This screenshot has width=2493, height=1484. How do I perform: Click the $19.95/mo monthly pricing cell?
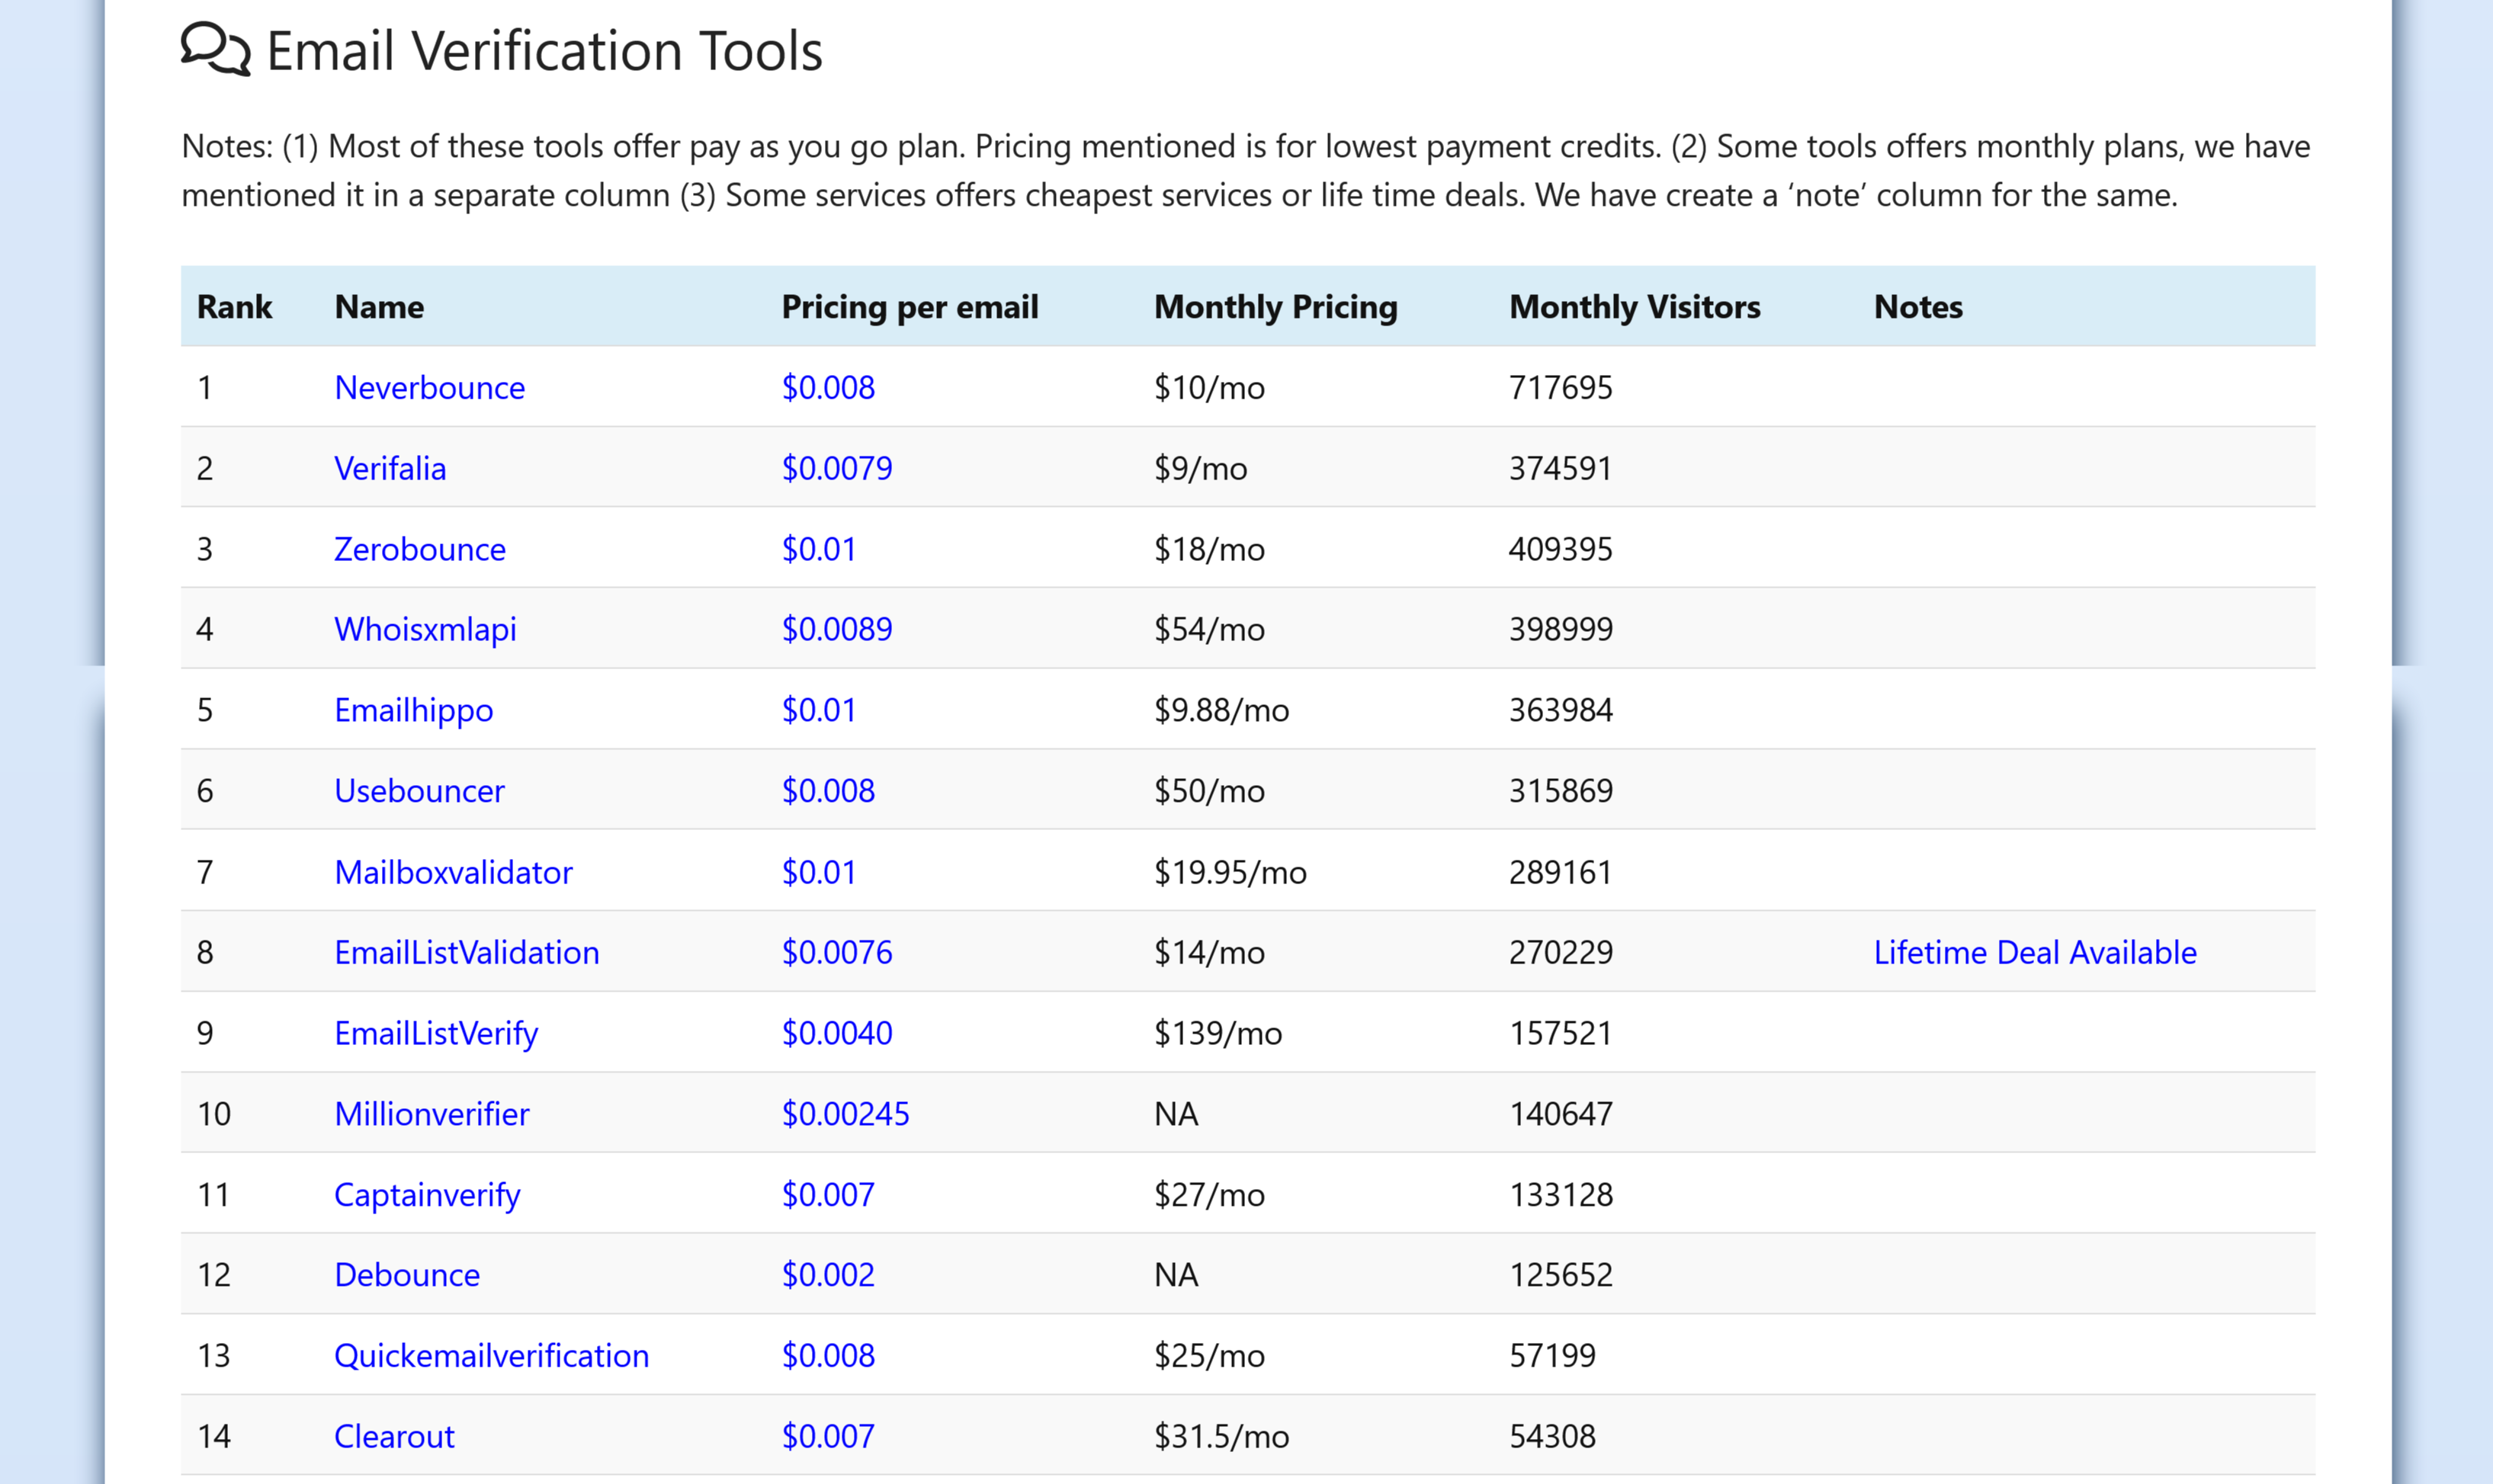pyautogui.click(x=1230, y=872)
